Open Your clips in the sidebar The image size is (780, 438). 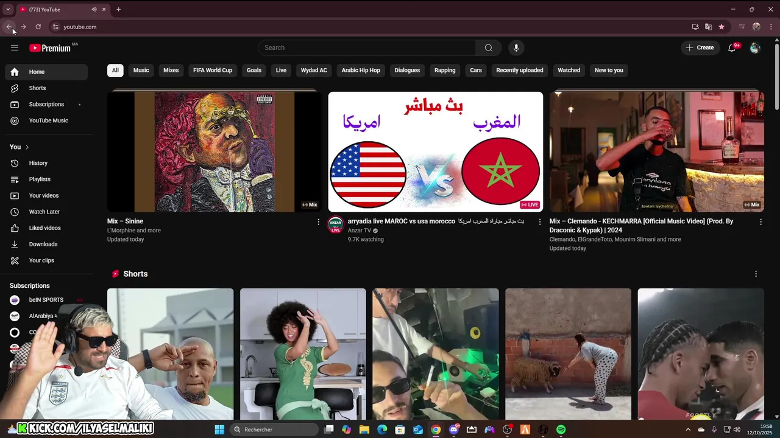tap(46, 260)
